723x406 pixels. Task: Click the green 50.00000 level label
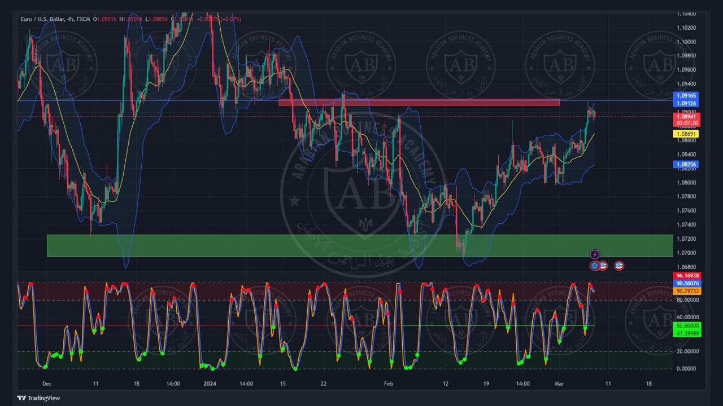pyautogui.click(x=687, y=326)
